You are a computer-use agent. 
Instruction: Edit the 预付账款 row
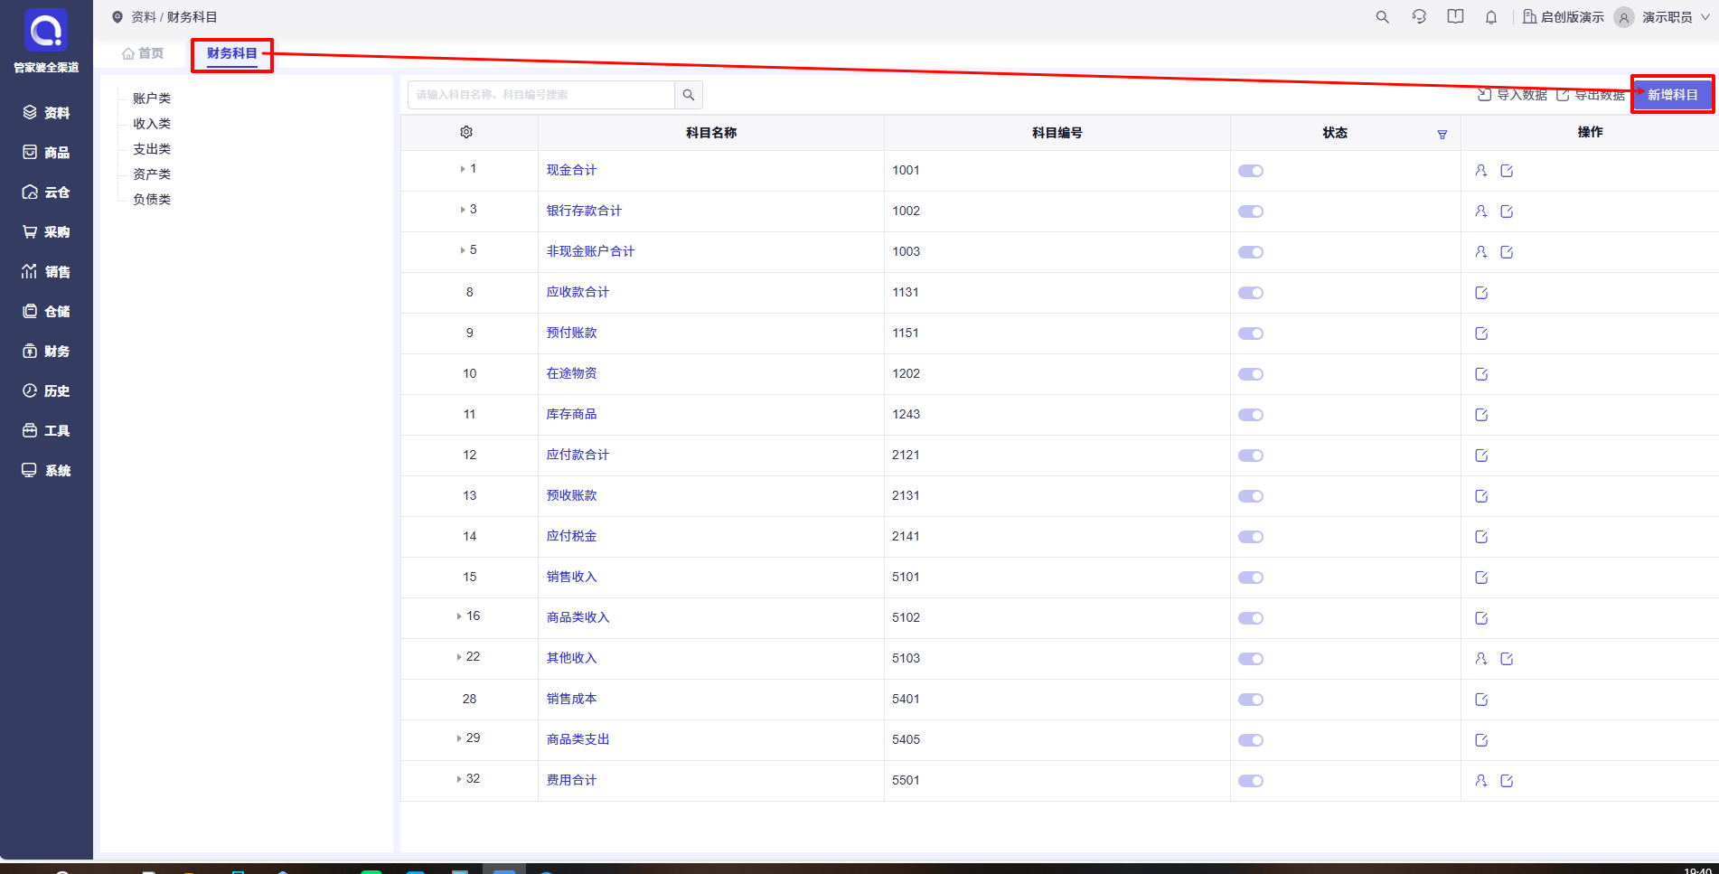click(x=1481, y=333)
